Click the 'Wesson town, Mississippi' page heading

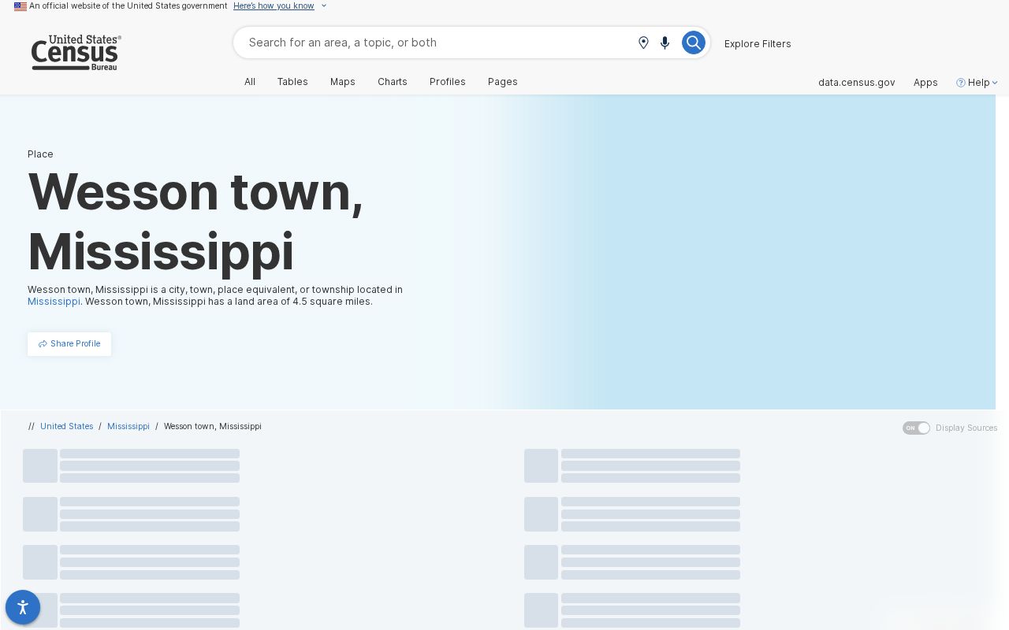pos(195,222)
